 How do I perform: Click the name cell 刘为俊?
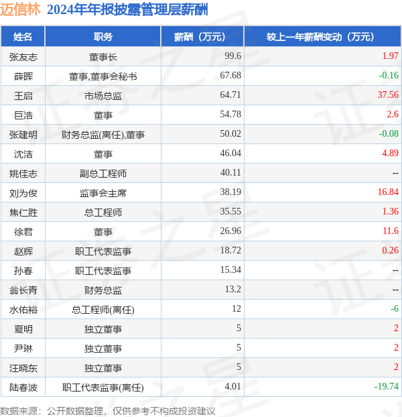tap(23, 193)
